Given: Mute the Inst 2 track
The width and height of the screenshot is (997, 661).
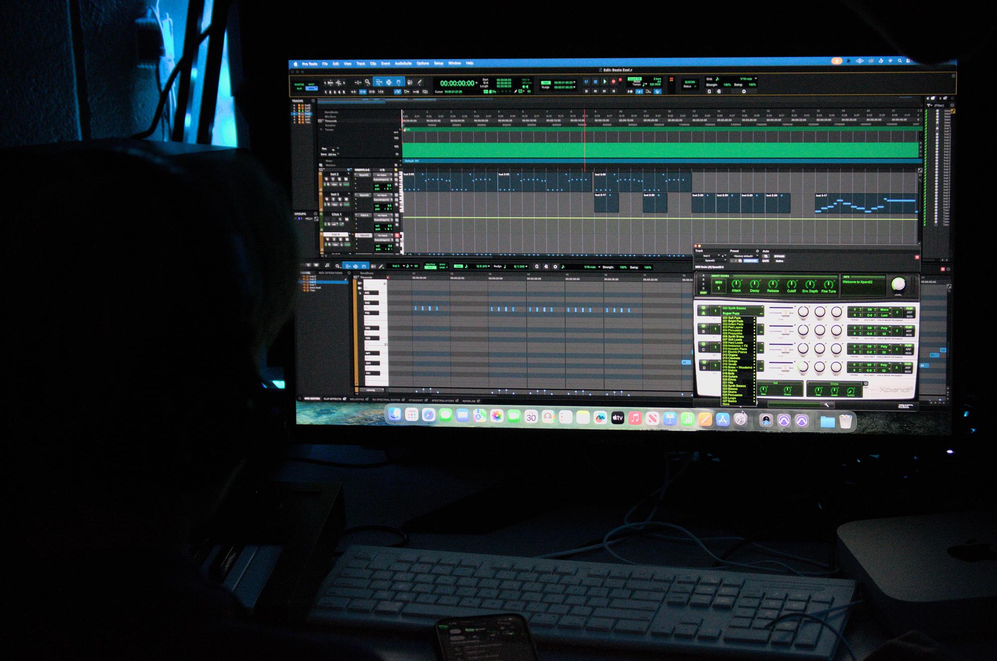Looking at the screenshot, I should click(346, 179).
